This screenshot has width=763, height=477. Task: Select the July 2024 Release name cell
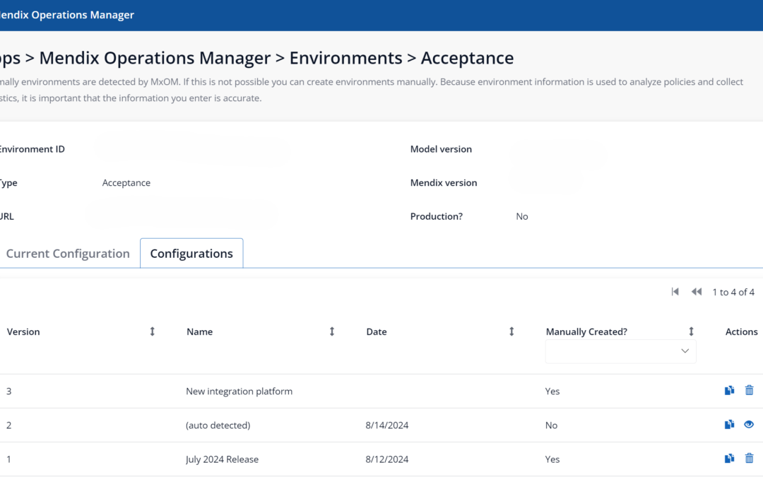222,459
